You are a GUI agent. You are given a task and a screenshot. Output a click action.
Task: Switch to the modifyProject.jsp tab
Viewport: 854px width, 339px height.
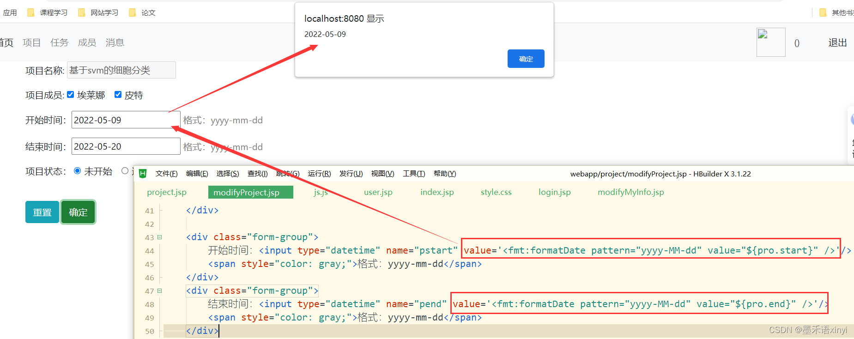click(251, 192)
